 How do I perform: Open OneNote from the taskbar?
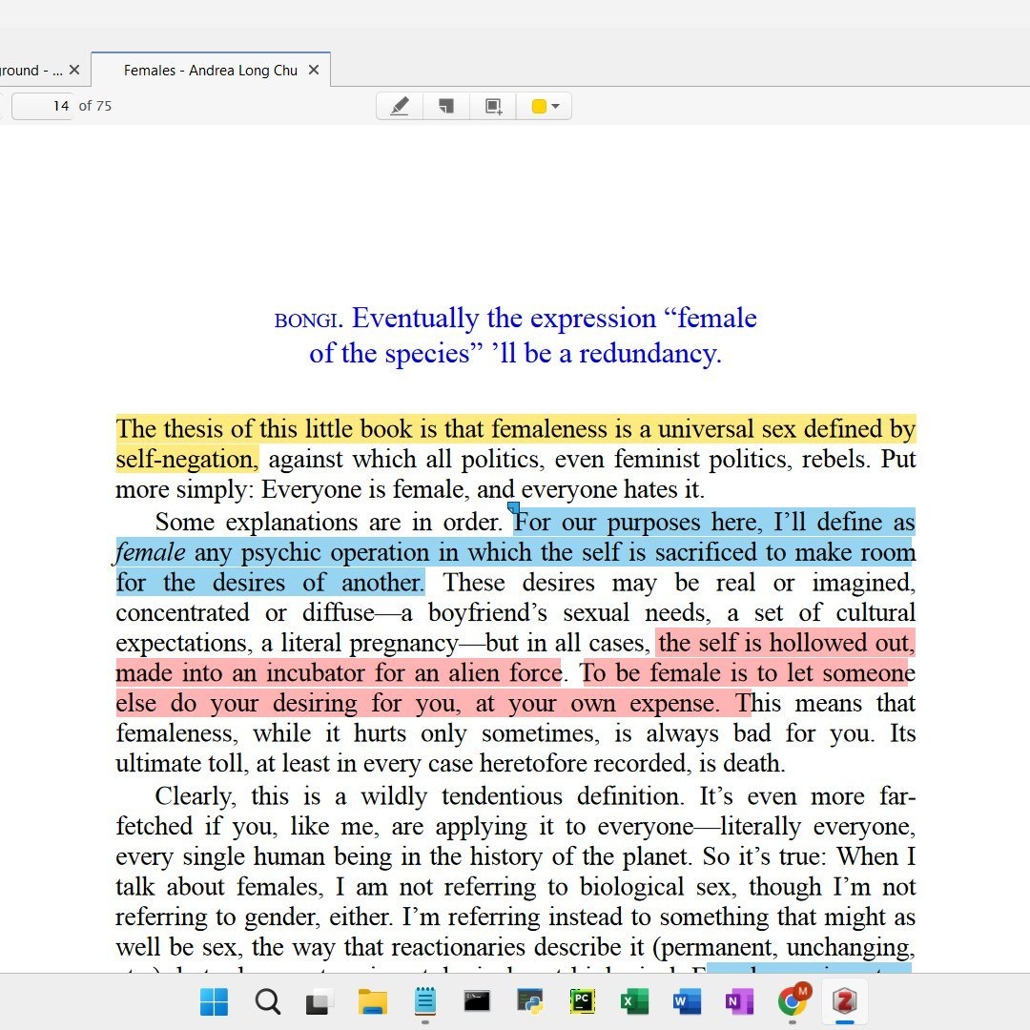click(740, 1001)
